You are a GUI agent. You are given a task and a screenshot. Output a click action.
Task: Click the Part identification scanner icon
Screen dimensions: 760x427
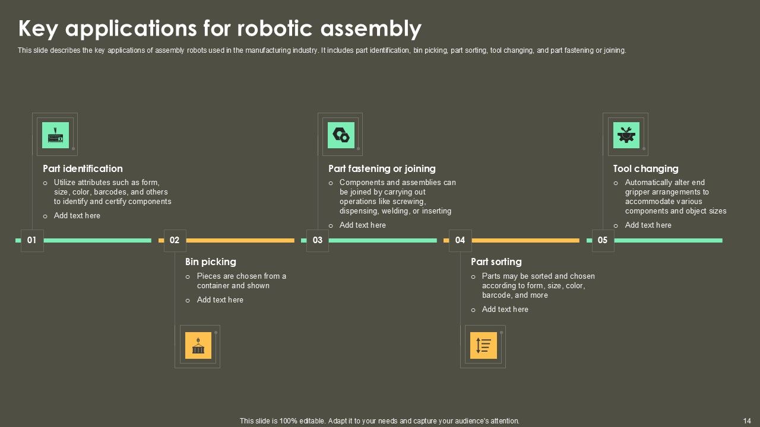tap(55, 135)
